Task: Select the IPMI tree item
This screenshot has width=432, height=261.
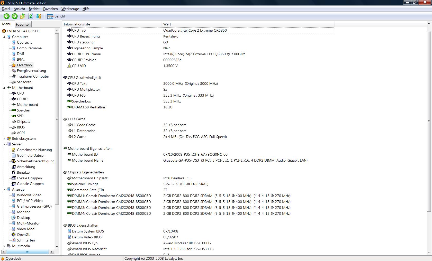Action: [x=21, y=59]
